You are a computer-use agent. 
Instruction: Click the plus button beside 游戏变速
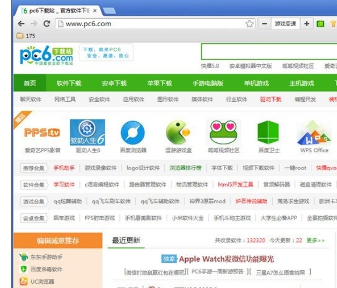(x=307, y=24)
